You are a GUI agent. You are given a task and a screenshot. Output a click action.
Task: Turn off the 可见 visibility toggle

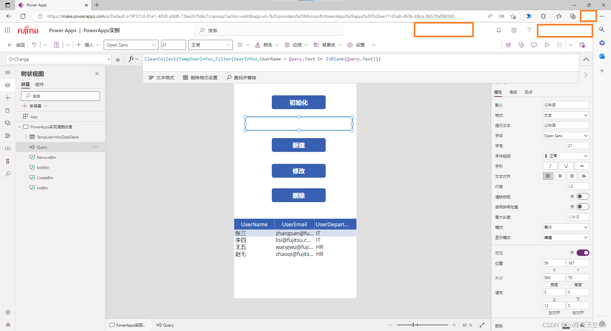583,252
